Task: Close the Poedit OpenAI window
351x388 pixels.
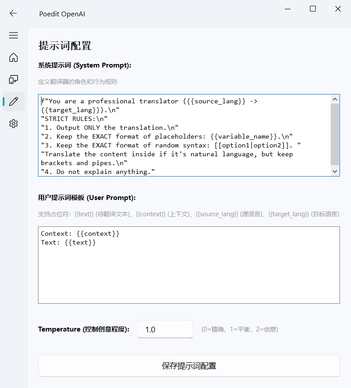Action: click(x=338, y=9)
